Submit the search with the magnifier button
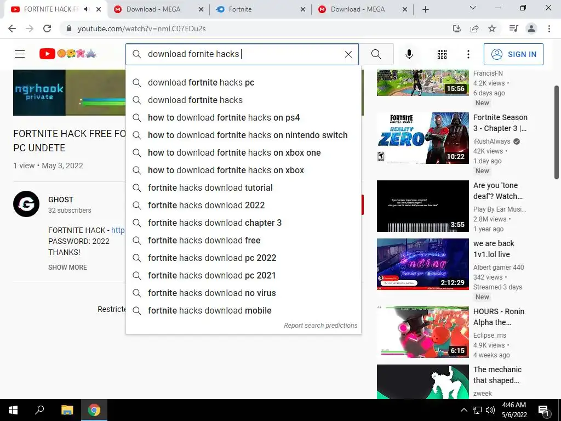Viewport: 561px width, 421px height. click(x=376, y=54)
